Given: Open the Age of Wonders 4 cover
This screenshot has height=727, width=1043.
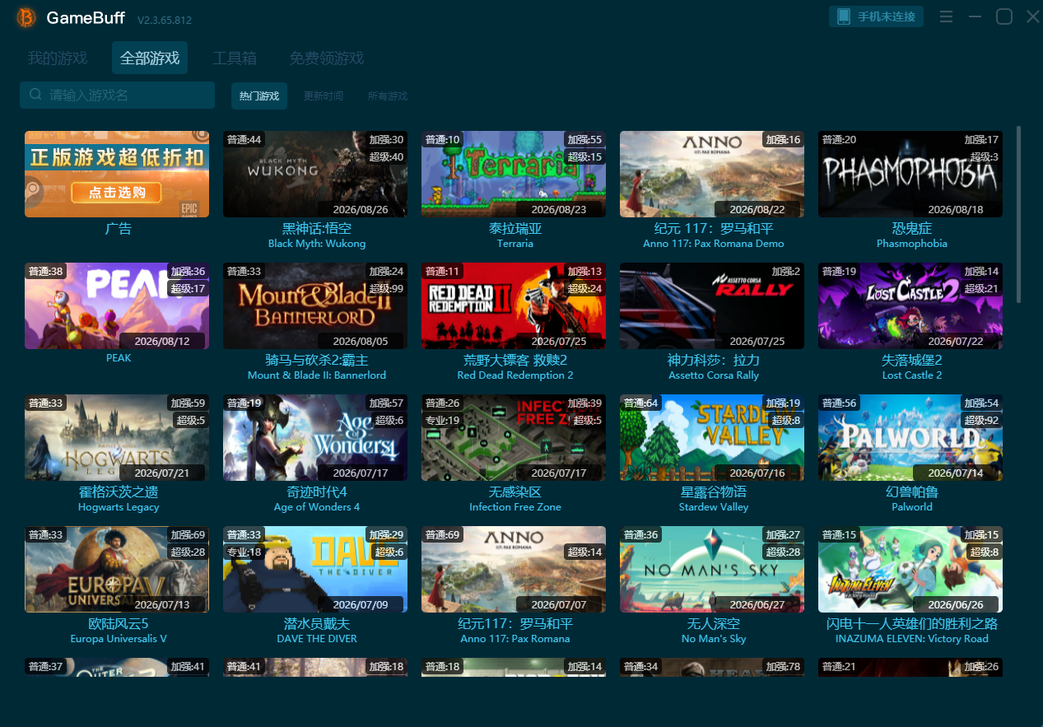Looking at the screenshot, I should tap(315, 437).
